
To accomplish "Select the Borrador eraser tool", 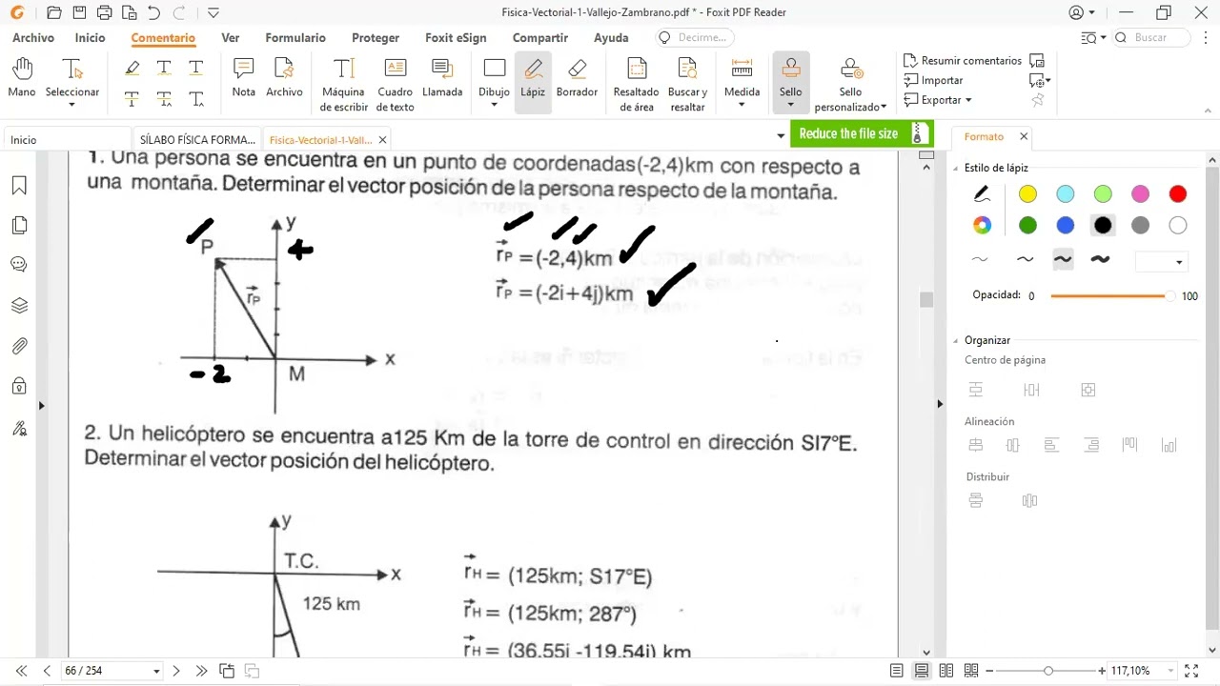I will pyautogui.click(x=577, y=78).
